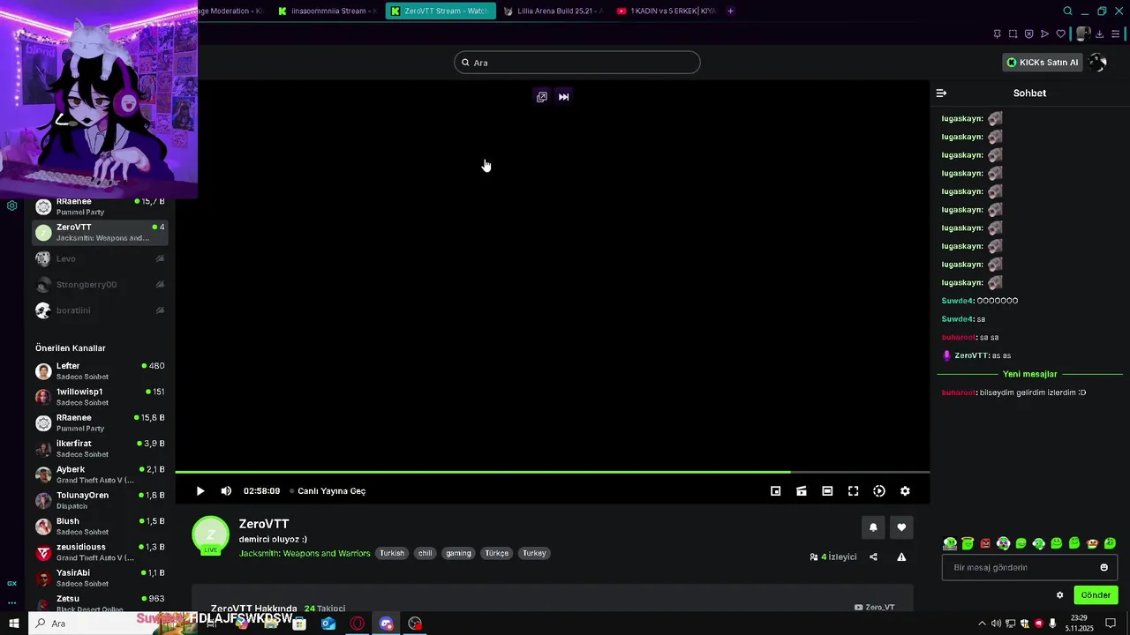
Task: Switch to theater mode
Action: [827, 491]
